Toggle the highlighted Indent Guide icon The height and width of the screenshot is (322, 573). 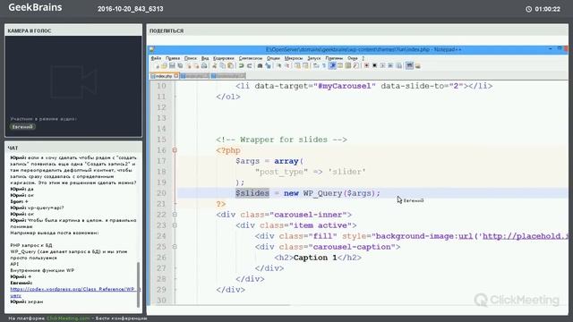[x=332, y=65]
